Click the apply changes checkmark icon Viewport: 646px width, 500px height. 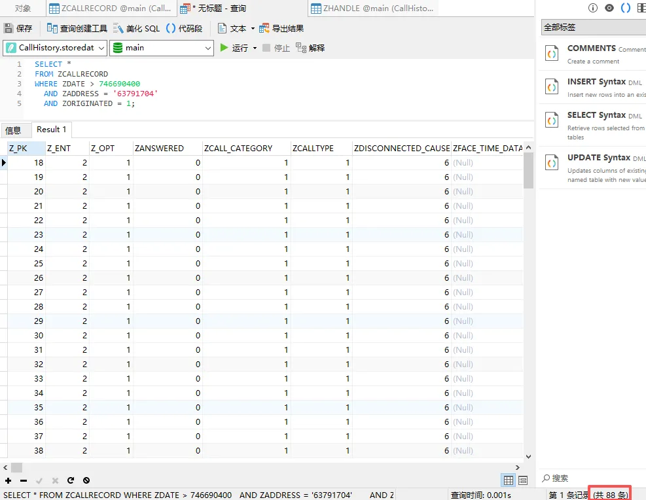coord(39,480)
